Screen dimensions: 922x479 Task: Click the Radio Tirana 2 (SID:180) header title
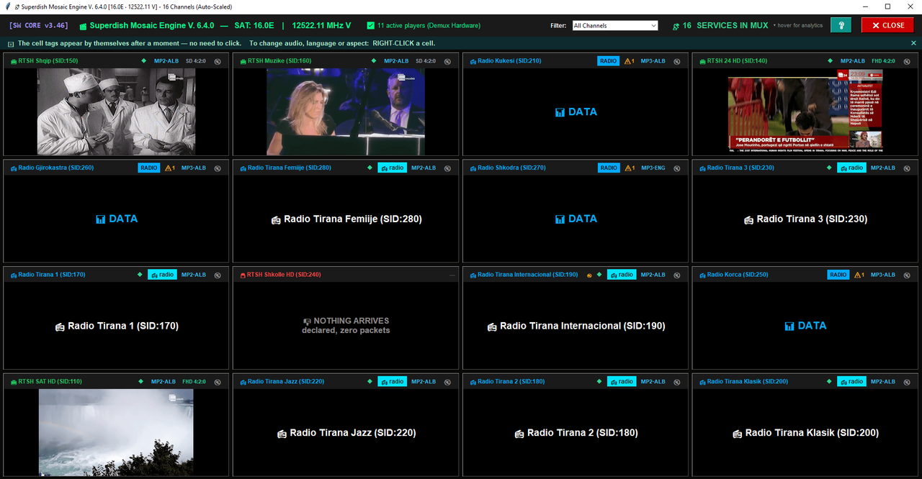(x=511, y=382)
